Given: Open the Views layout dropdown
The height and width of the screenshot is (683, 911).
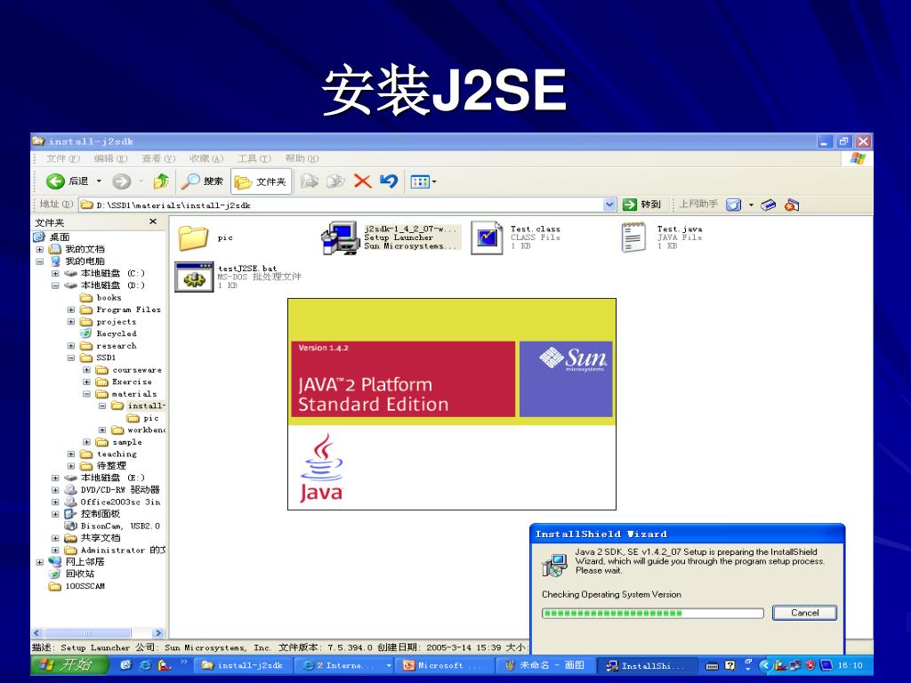Looking at the screenshot, I should (423, 181).
